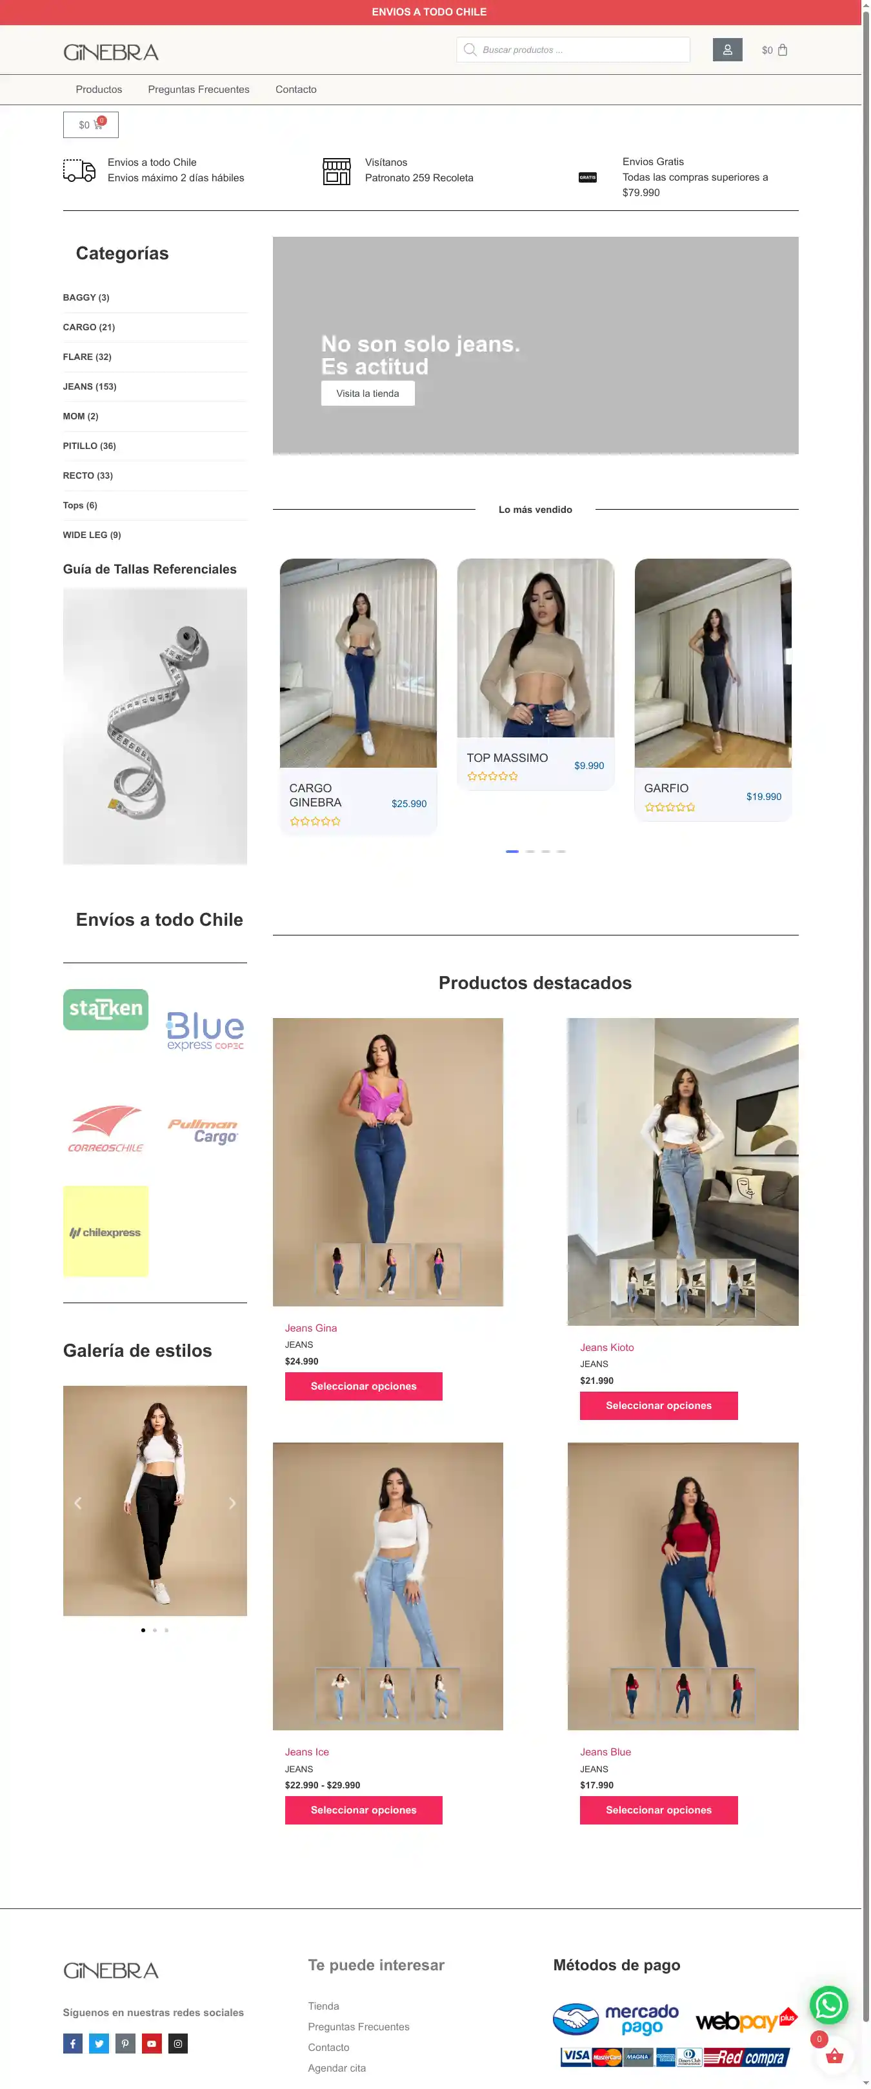This screenshot has height=2089, width=871.
Task: Click Visita la tienda button
Action: coord(367,394)
